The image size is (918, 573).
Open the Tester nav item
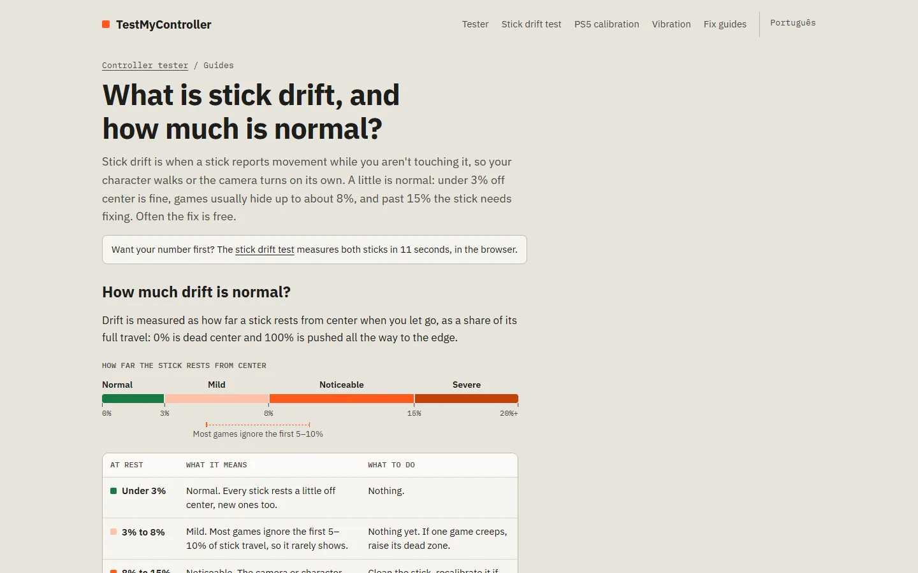(x=475, y=24)
